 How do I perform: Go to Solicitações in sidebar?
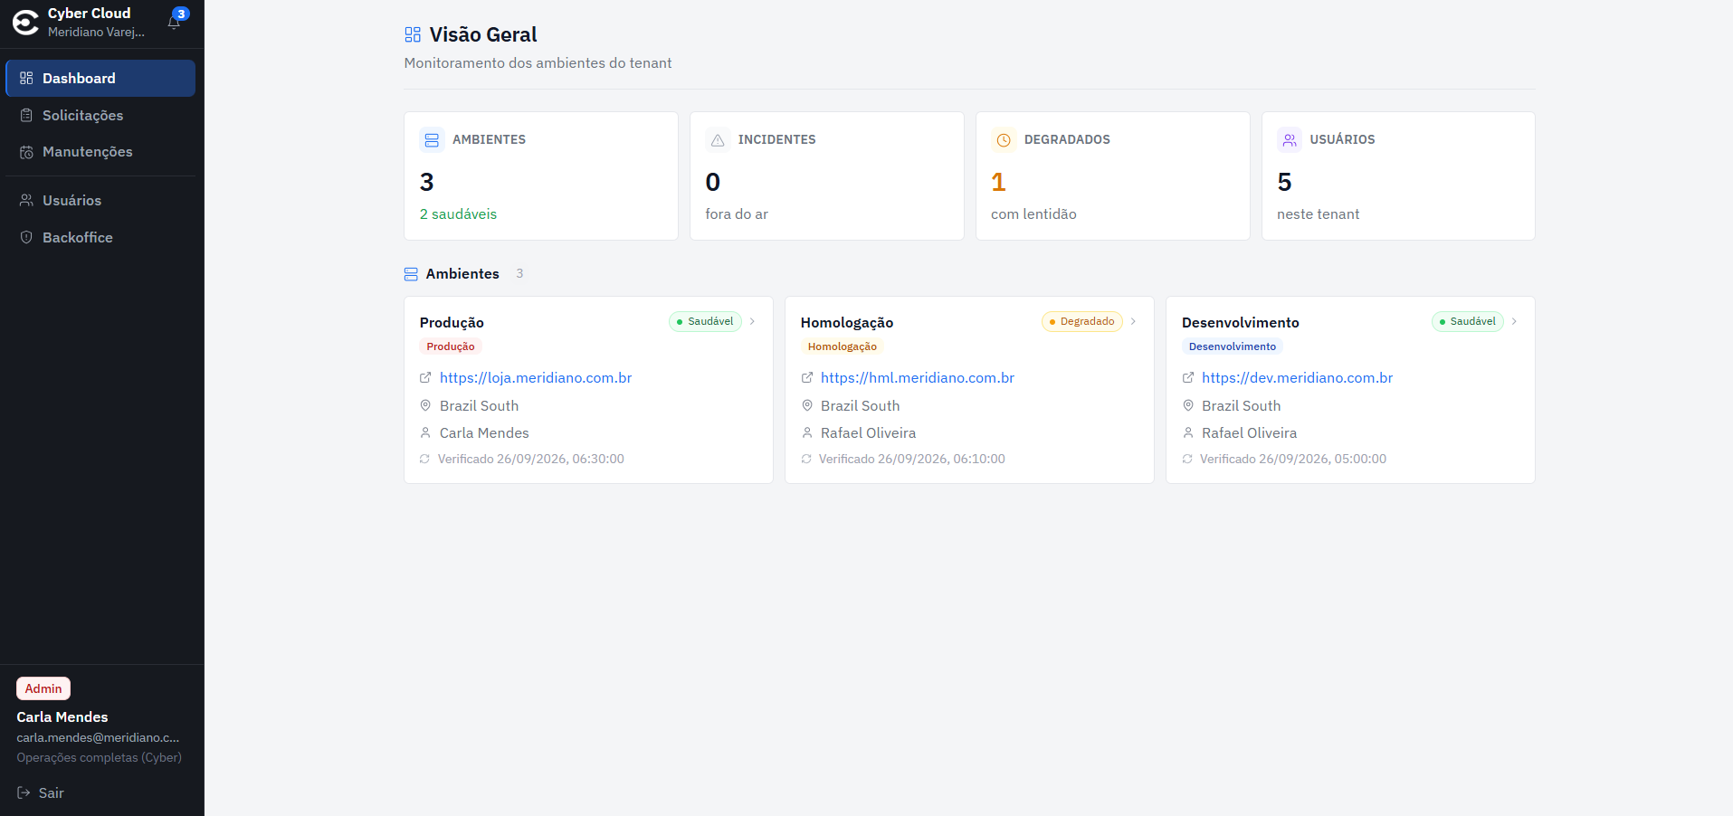(x=100, y=115)
